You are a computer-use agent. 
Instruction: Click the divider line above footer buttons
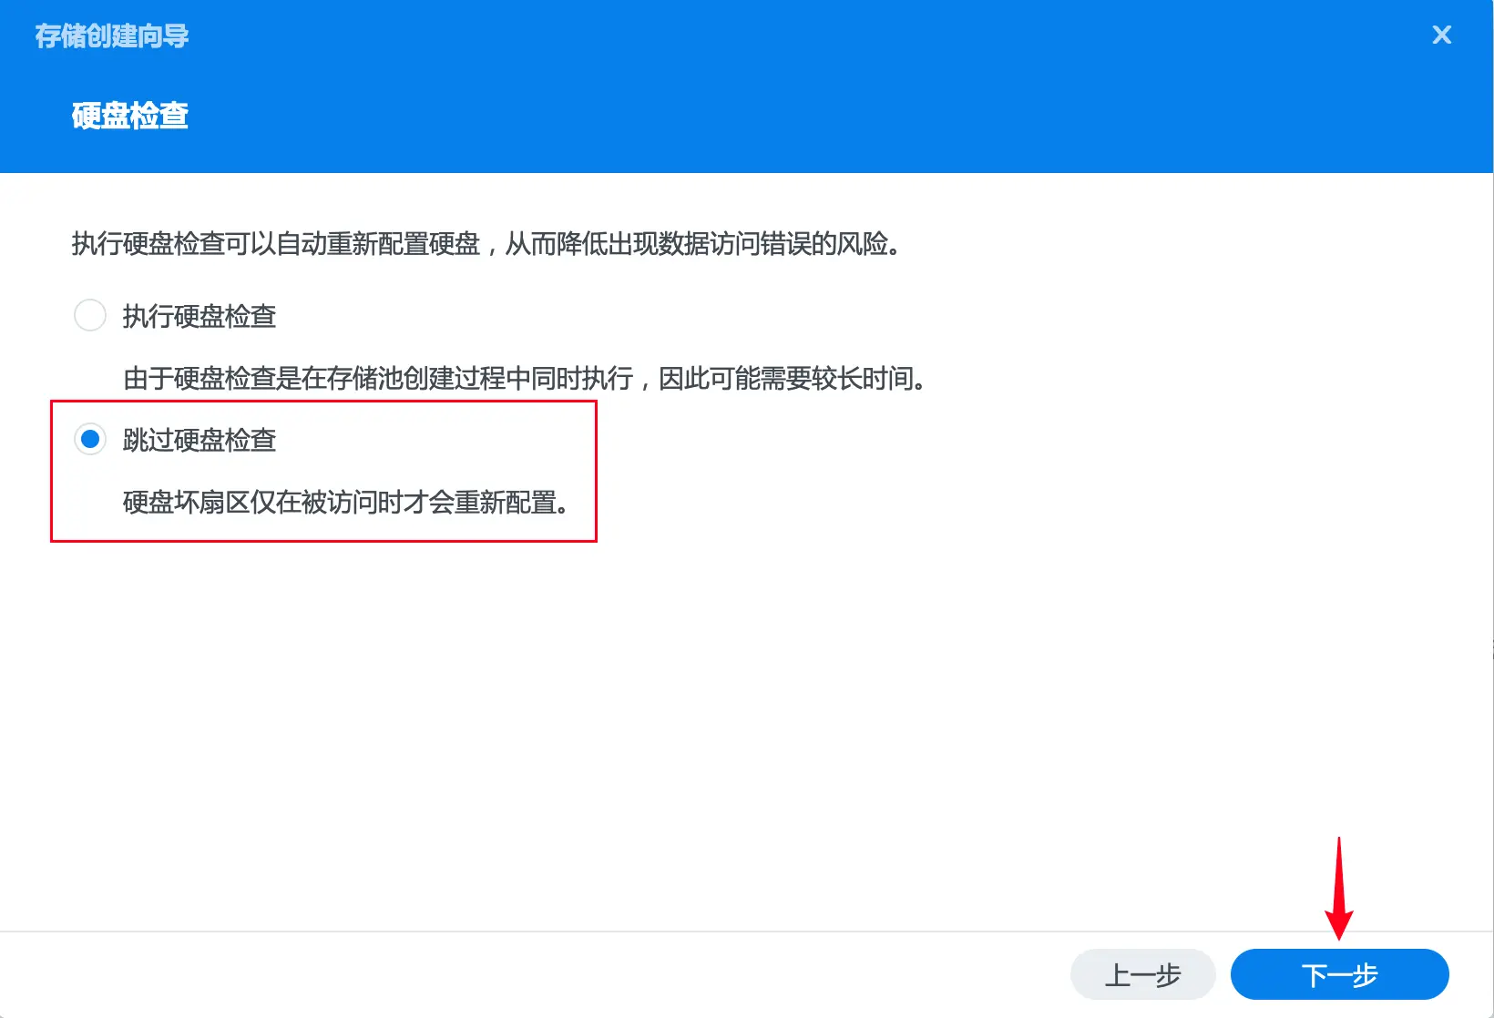pyautogui.click(x=746, y=931)
